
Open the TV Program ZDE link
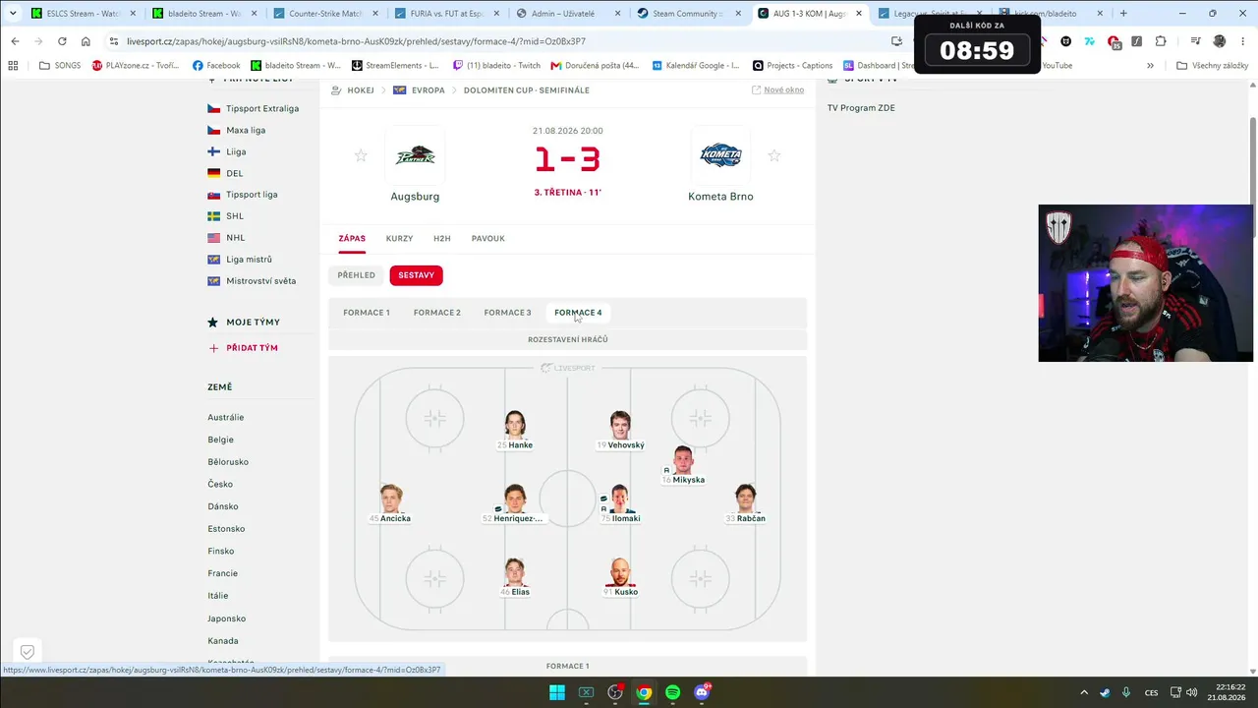coord(861,108)
